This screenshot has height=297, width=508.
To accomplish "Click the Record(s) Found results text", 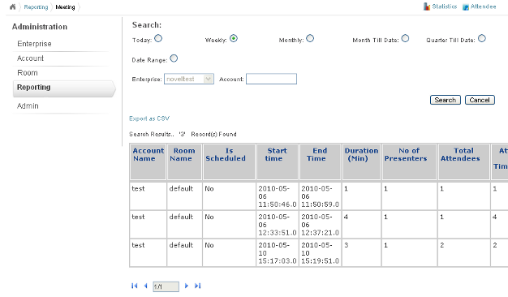I will click(x=213, y=134).
